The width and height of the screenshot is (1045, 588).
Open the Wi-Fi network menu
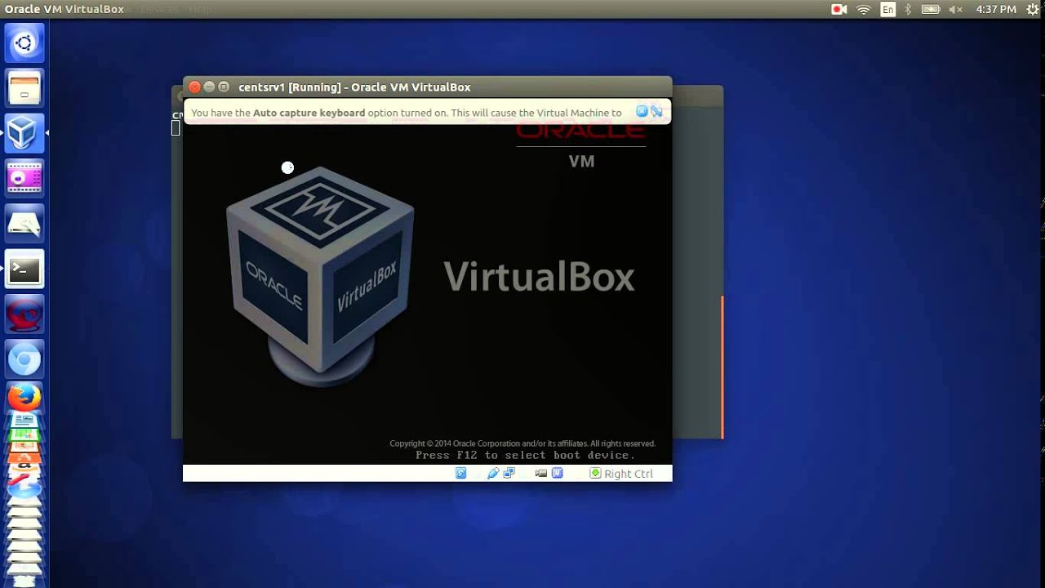(x=864, y=9)
